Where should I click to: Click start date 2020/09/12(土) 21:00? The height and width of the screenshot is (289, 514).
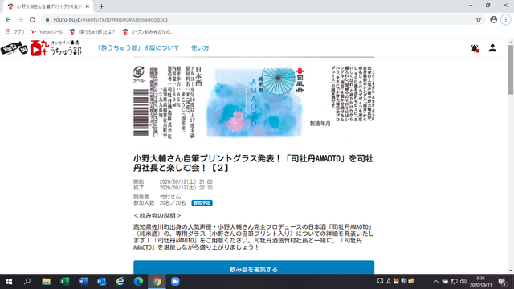pyautogui.click(x=186, y=182)
